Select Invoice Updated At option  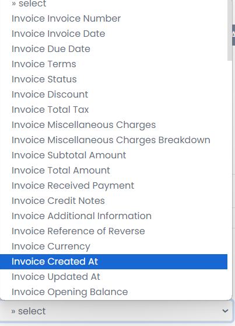point(114,277)
